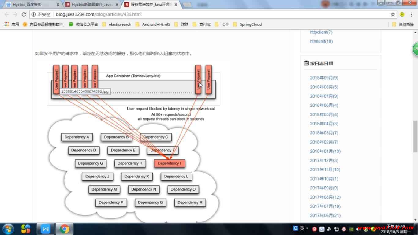Expand the elasticsearch bookmark folder

click(117, 24)
